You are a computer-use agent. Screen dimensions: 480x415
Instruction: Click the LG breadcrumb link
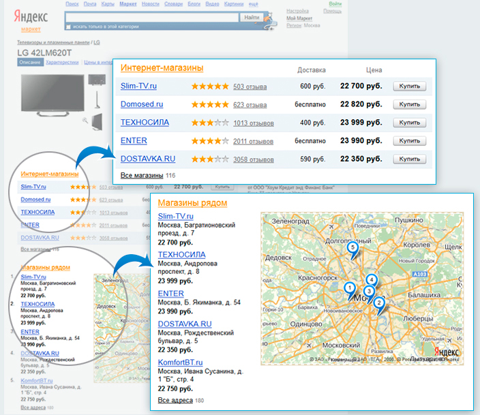96,42
